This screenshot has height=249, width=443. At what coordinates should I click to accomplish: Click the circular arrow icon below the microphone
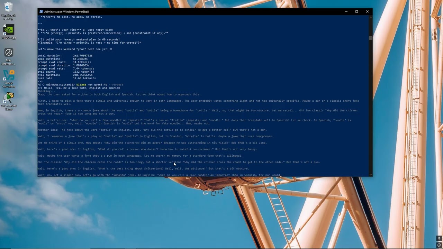pyautogui.click(x=439, y=245)
